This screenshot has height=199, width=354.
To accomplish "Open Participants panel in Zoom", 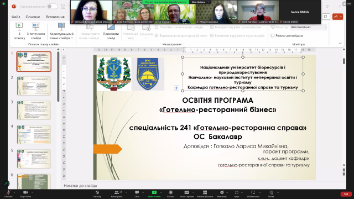I will [x=117, y=193].
